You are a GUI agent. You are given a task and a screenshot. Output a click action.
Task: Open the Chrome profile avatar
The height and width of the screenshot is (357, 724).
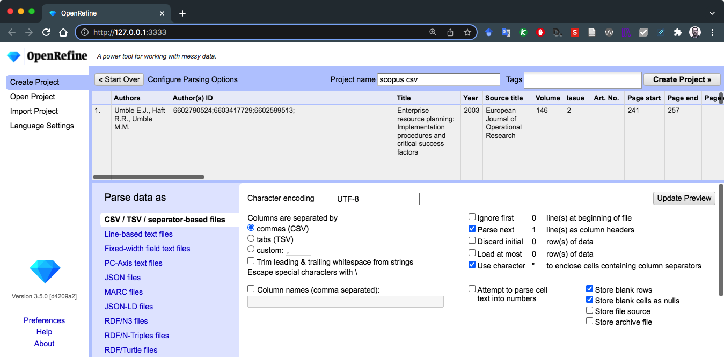[695, 32]
